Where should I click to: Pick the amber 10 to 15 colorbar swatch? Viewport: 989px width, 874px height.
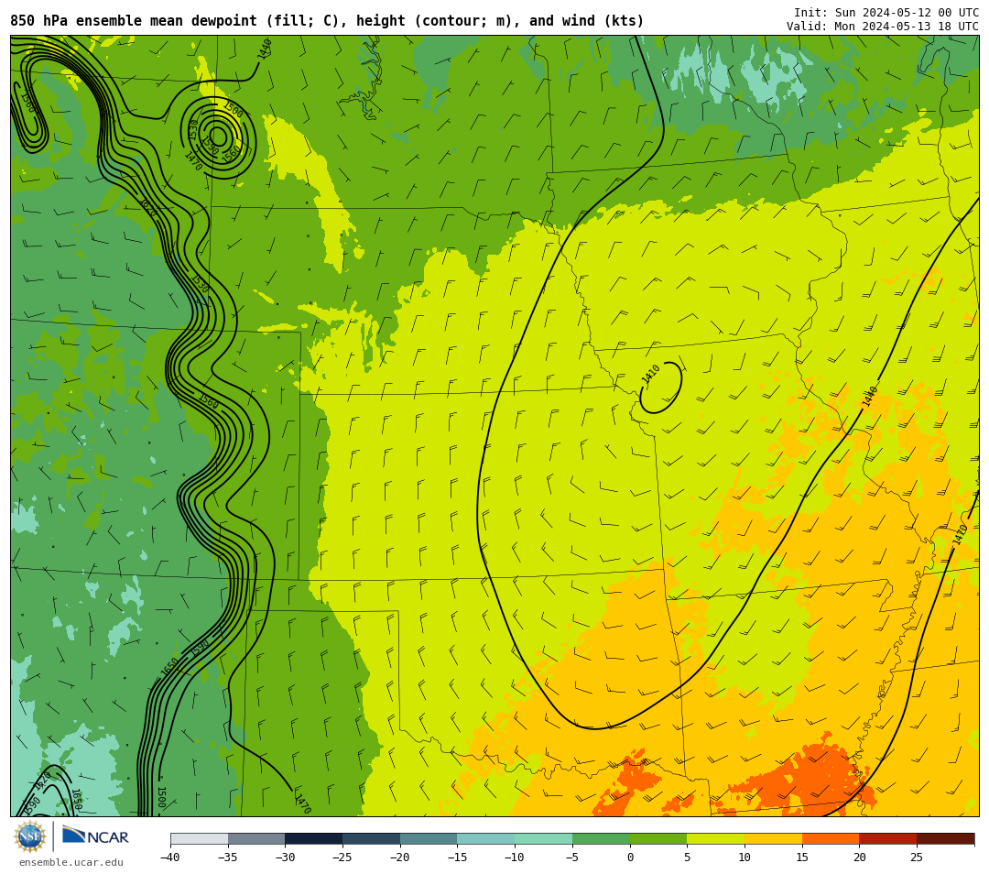[x=773, y=838]
